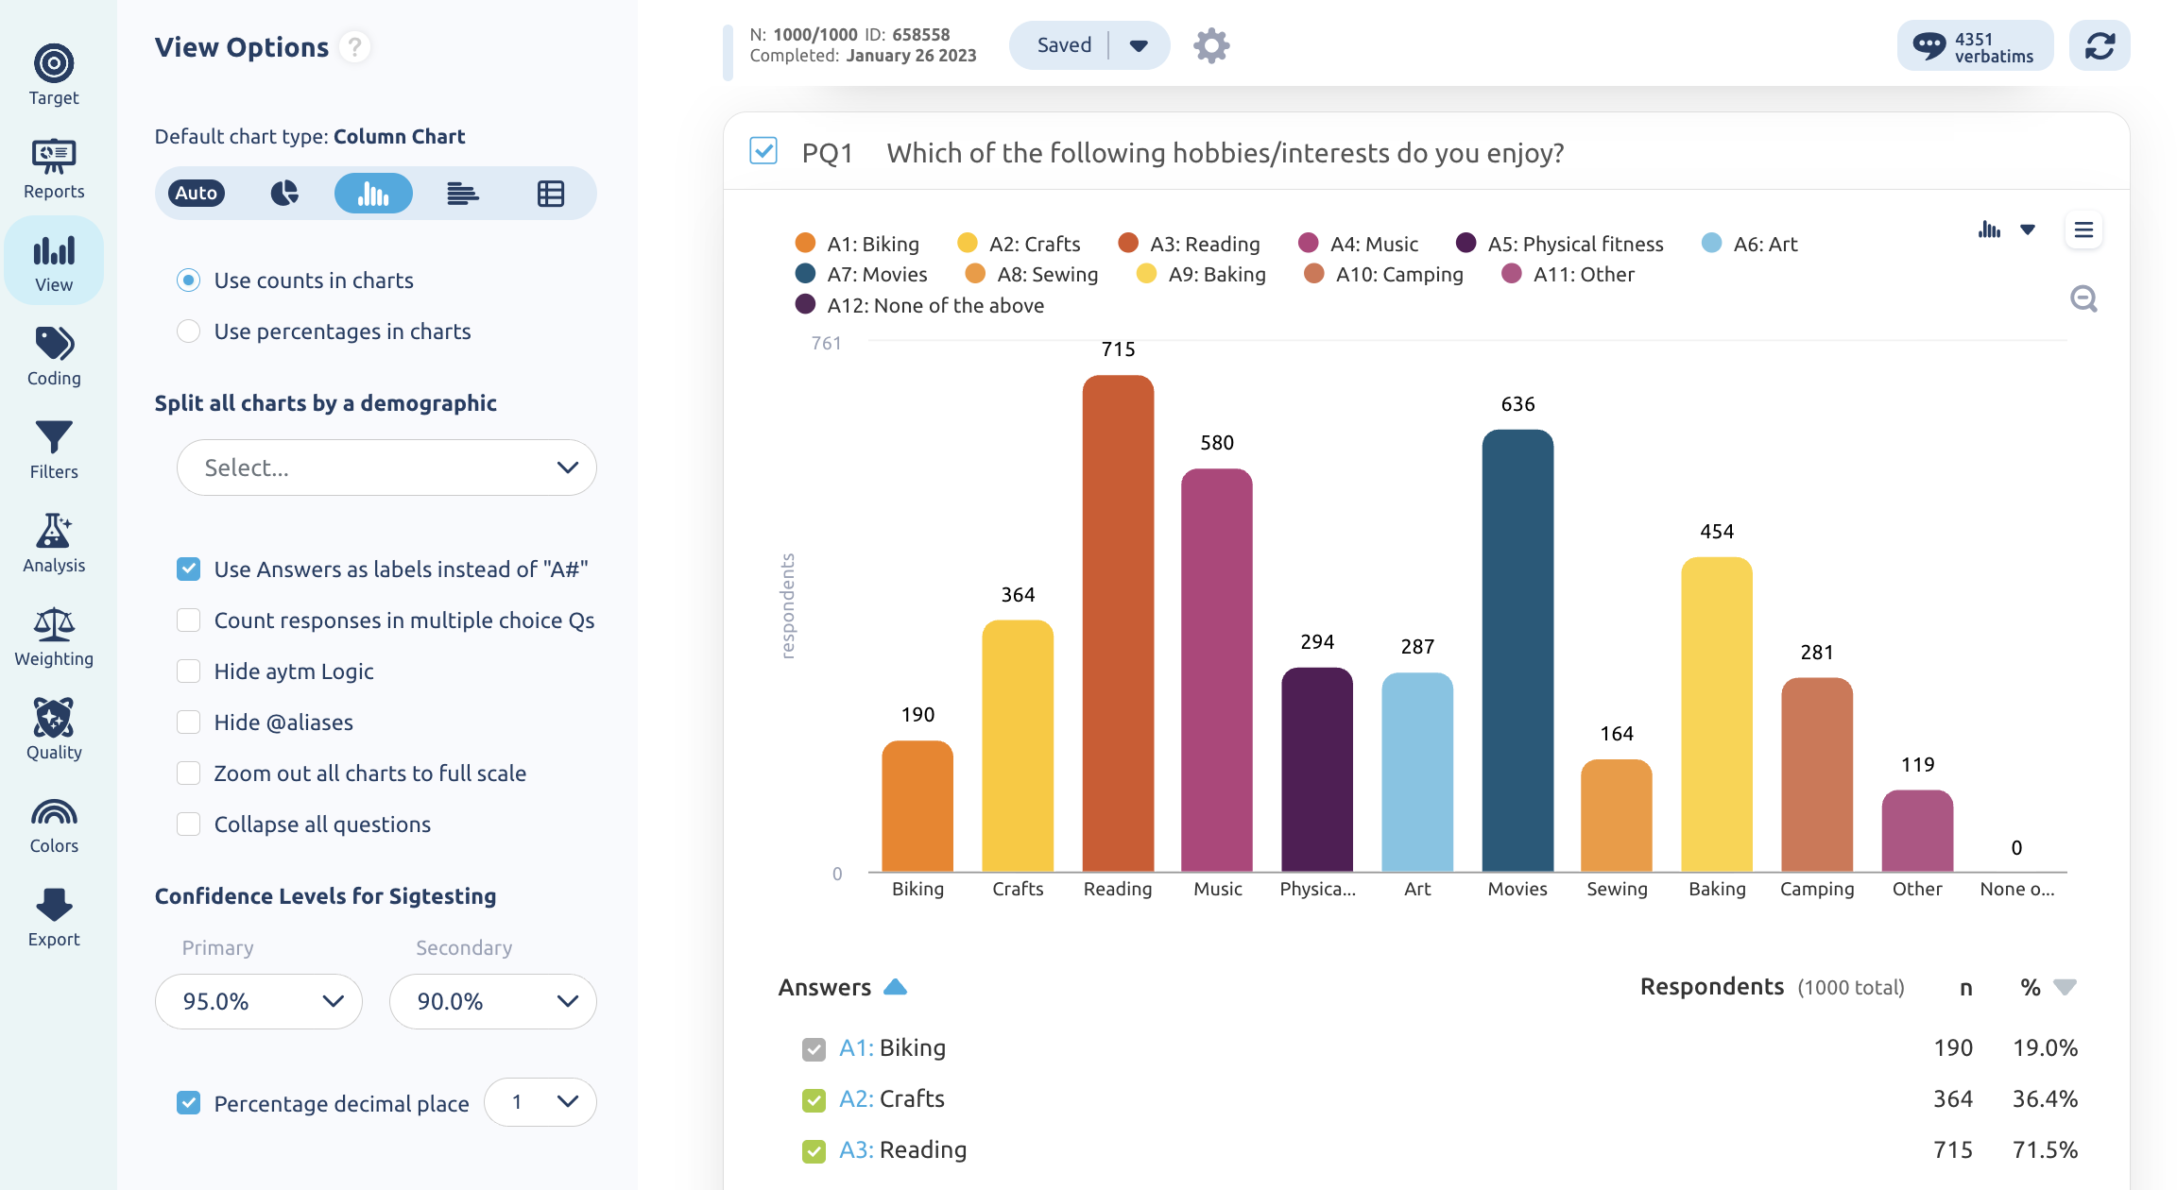
Task: Sort by percent column arrow
Action: pos(2066,987)
